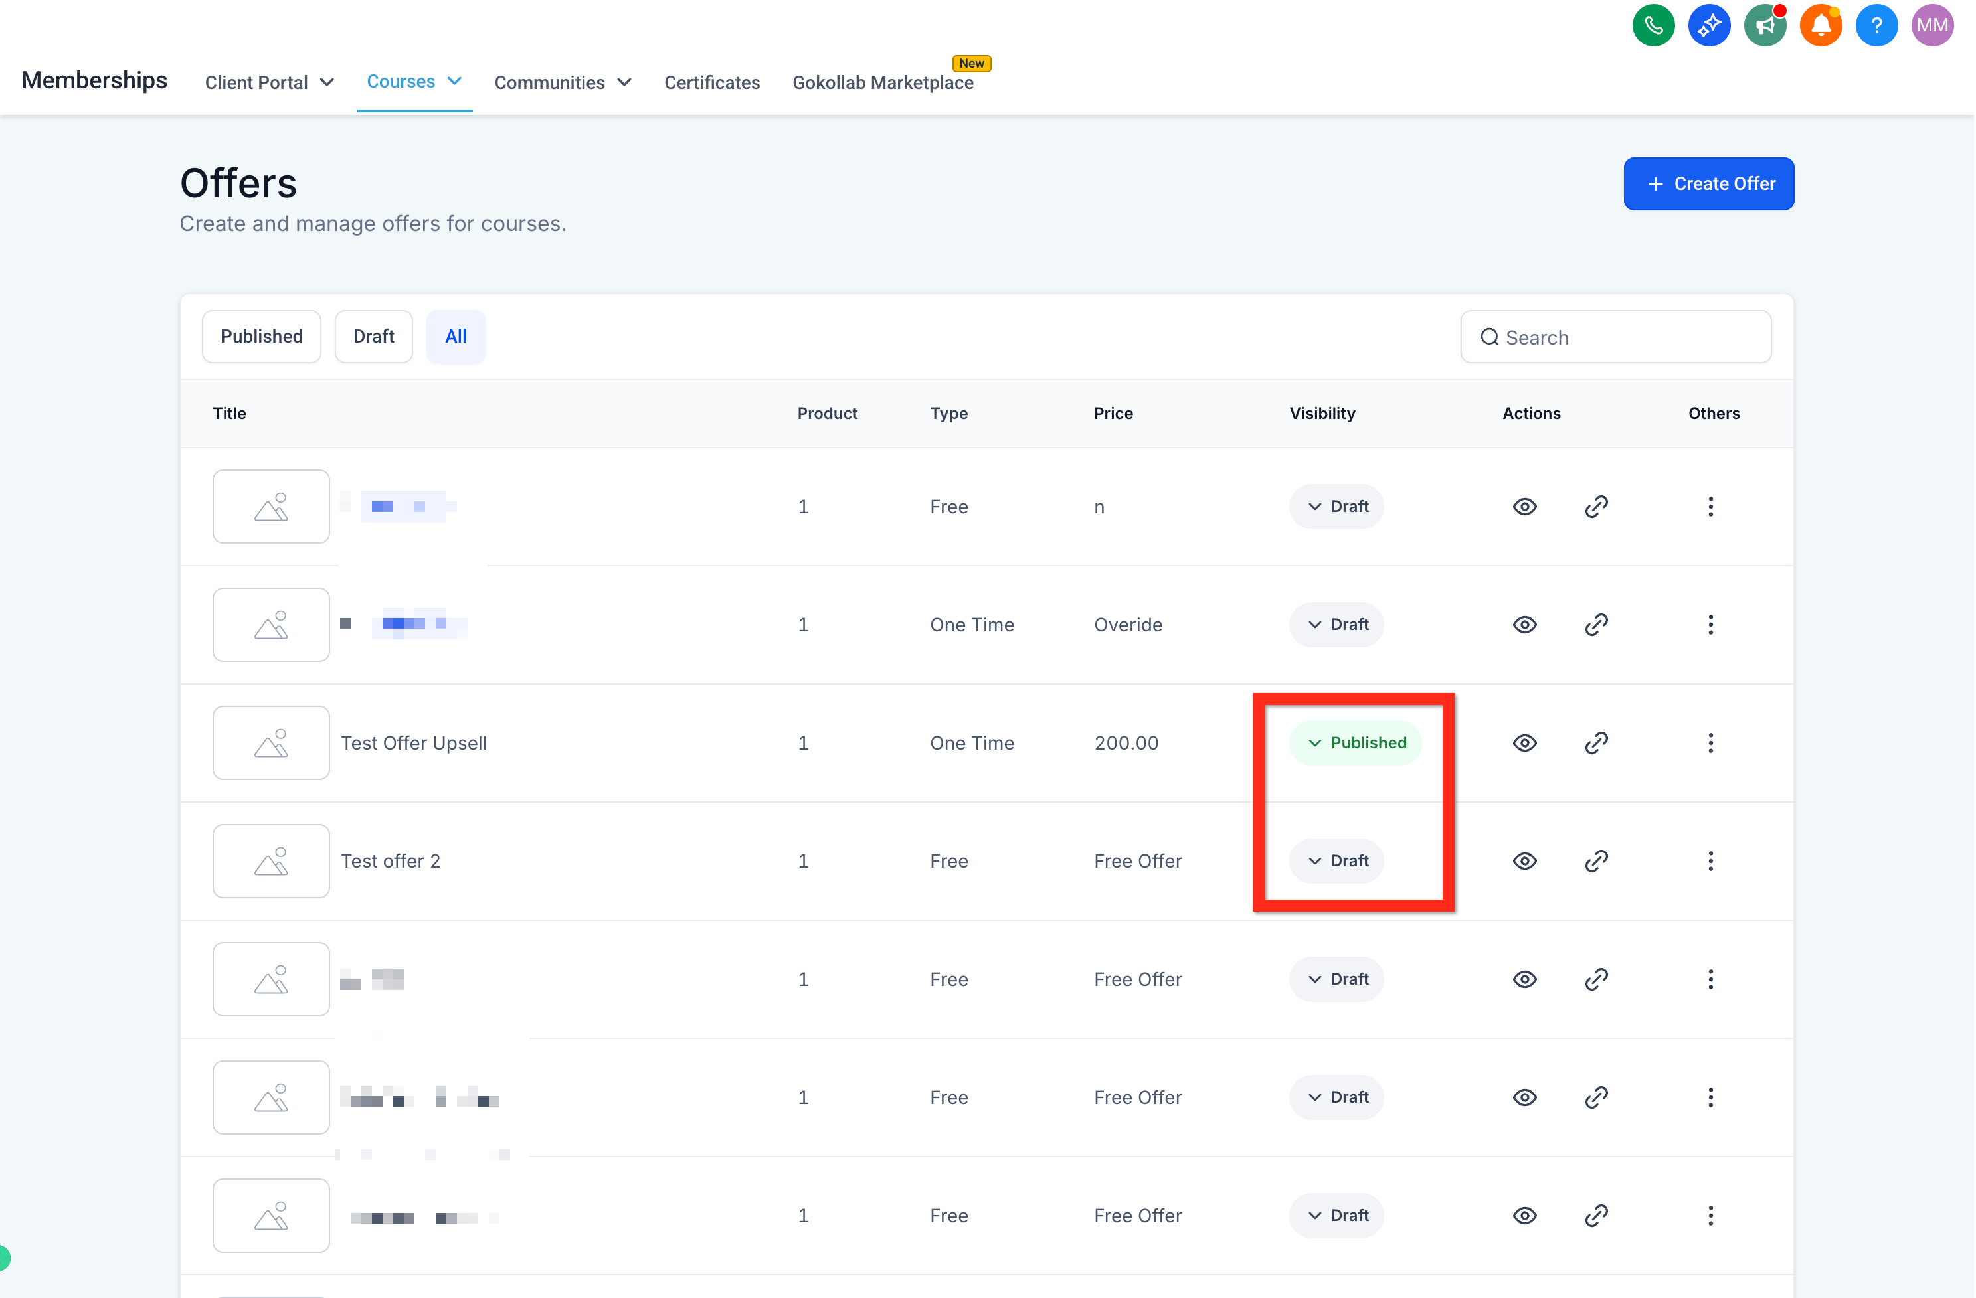
Task: Open the MM profile avatar
Action: [x=1932, y=26]
